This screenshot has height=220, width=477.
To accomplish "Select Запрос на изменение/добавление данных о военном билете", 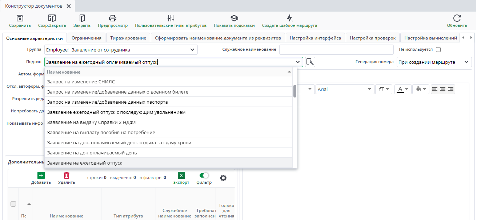I will tap(169, 92).
